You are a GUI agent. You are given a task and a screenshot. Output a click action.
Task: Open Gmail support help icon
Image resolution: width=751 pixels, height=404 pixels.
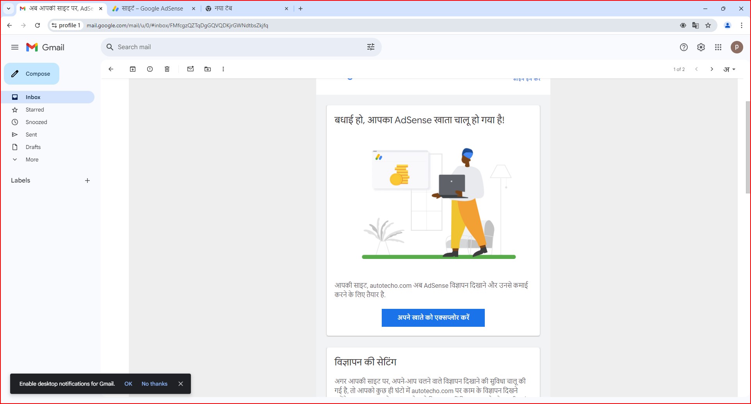click(x=684, y=47)
